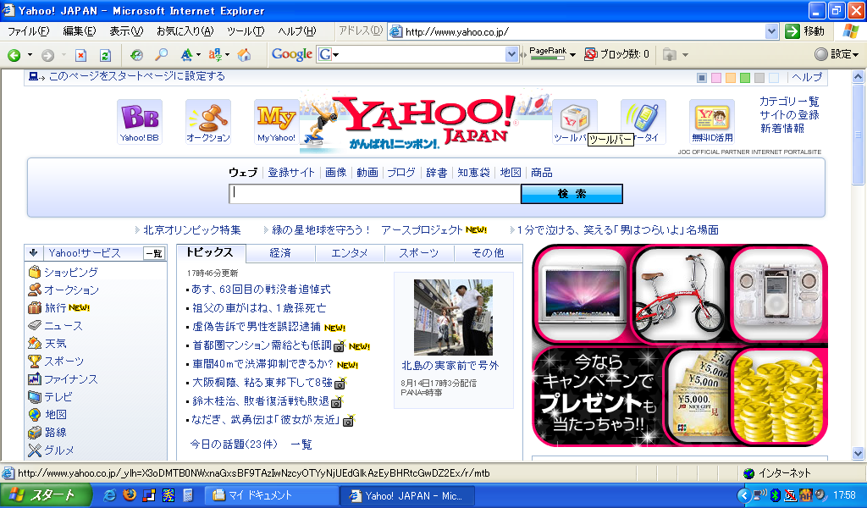Switch to the エンタメ news tab
The image size is (867, 508).
click(350, 253)
